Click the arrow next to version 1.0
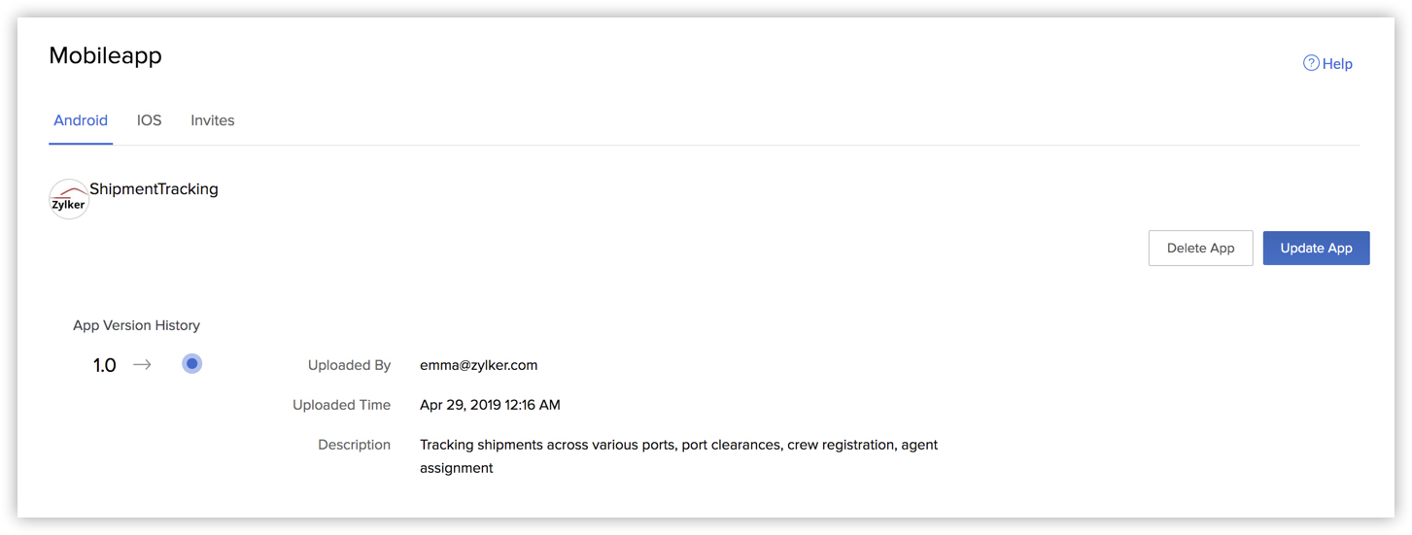This screenshot has height=535, width=1412. [x=142, y=365]
